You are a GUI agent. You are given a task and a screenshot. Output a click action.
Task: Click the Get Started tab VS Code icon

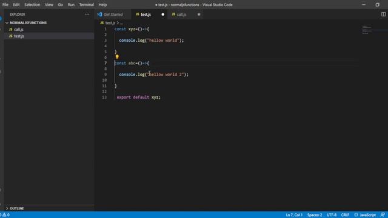[99, 15]
